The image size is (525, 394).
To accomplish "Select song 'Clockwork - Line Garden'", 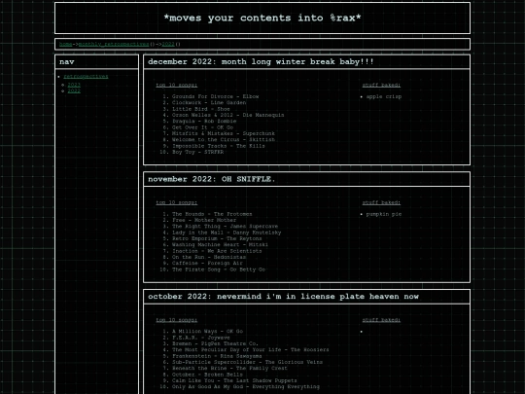I will 209,102.
